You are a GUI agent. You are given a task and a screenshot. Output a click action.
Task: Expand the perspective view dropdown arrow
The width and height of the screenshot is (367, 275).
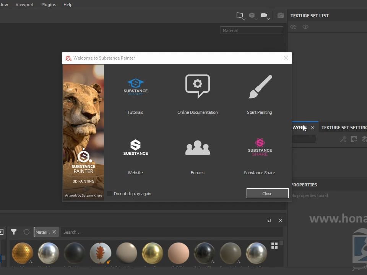tap(244, 19)
